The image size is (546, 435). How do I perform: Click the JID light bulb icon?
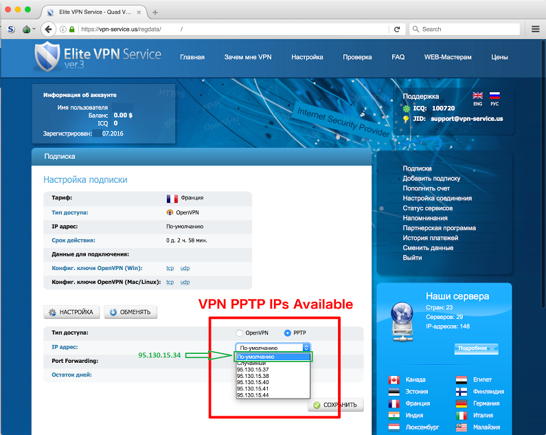pos(406,119)
